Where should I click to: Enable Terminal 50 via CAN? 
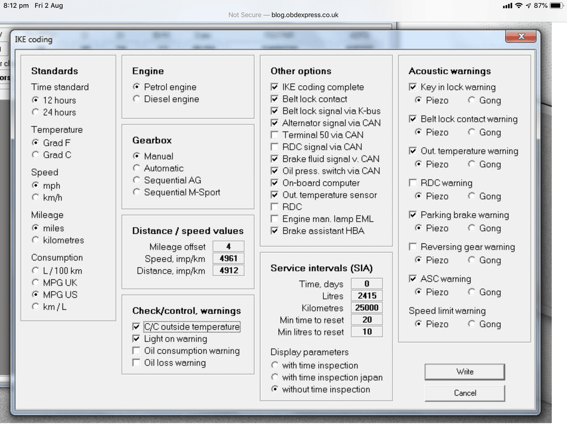[x=274, y=135]
